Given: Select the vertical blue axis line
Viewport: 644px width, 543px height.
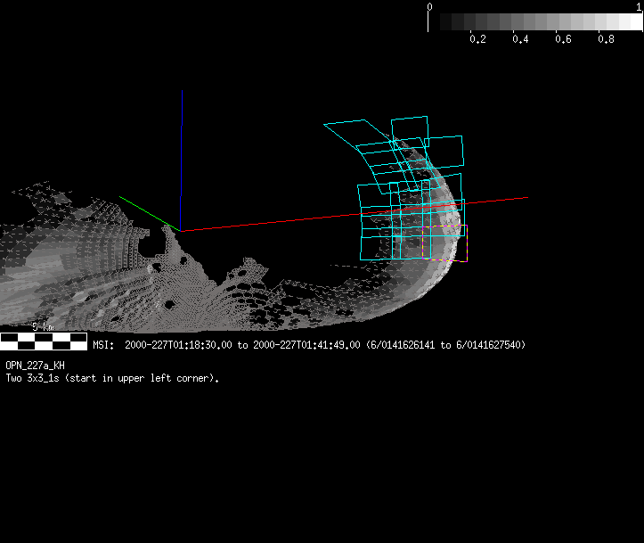Looking at the screenshot, I should pos(182,152).
